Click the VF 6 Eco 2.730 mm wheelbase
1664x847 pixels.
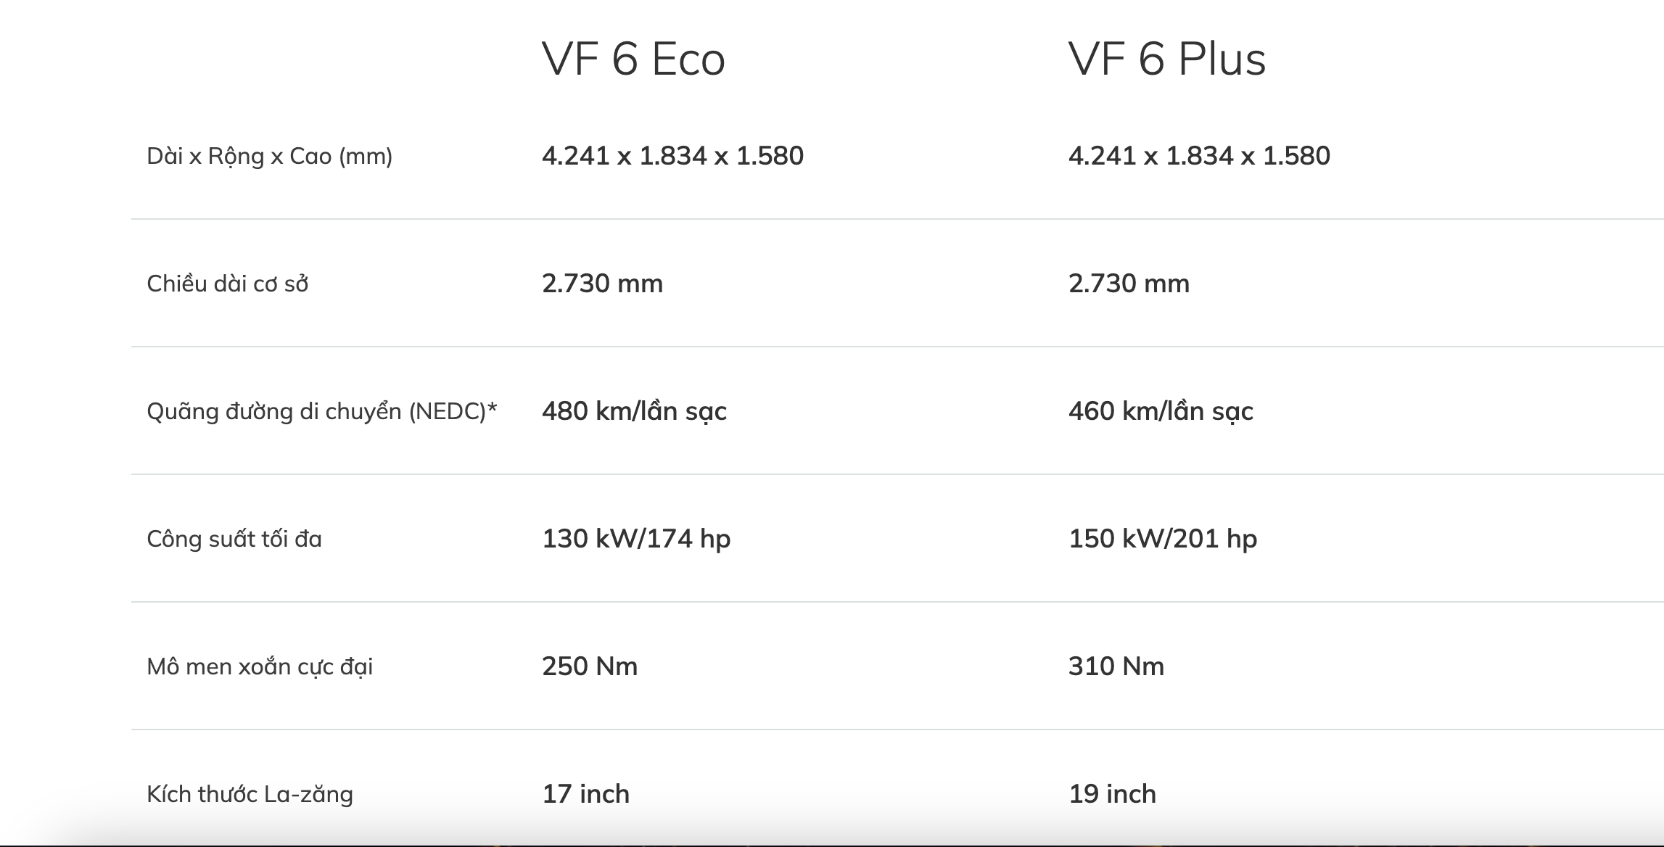click(602, 284)
